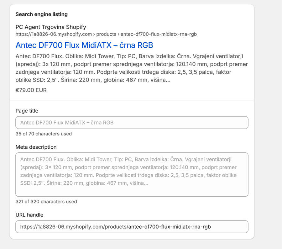Click the 'Meta description' label
The image size is (282, 249).
tap(36, 147)
